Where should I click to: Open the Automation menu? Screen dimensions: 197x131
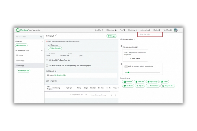(x=145, y=30)
